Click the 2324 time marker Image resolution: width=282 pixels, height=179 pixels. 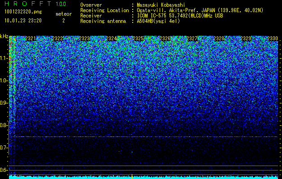click(111, 38)
